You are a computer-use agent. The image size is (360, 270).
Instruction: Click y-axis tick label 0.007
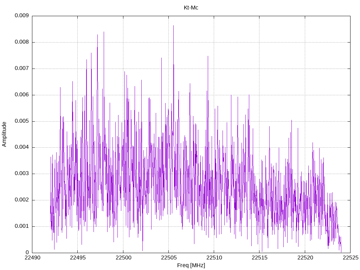[22, 69]
